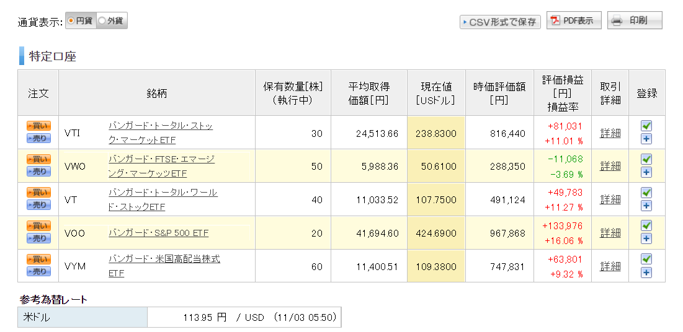The image size is (683, 332).
Task: Click the 現在値 [USドル] column header
Action: point(436,93)
